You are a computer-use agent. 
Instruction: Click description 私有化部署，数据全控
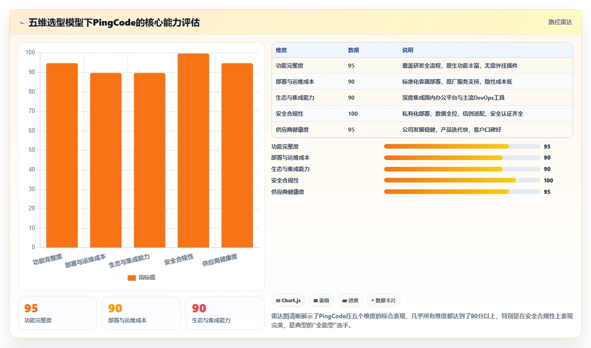coord(462,114)
